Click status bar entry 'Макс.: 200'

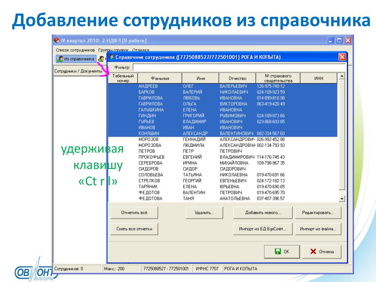point(121,269)
